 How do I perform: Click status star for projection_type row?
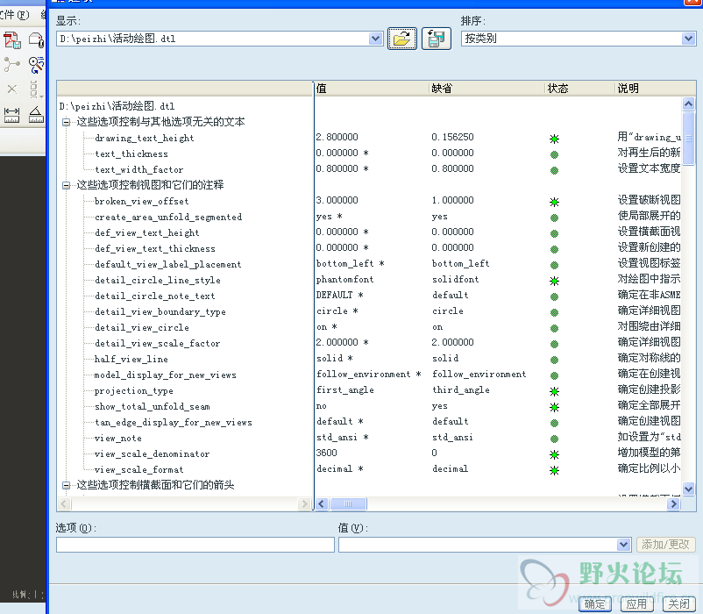[x=554, y=391]
